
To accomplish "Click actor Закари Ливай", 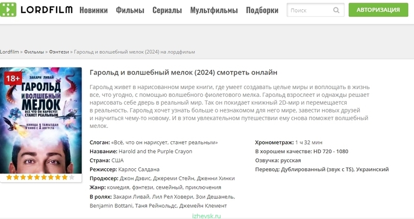I will click(x=131, y=197).
